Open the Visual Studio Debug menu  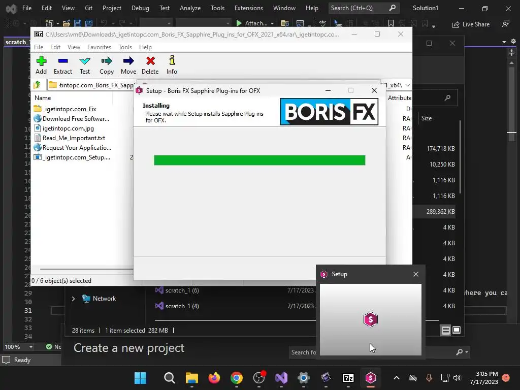click(140, 8)
